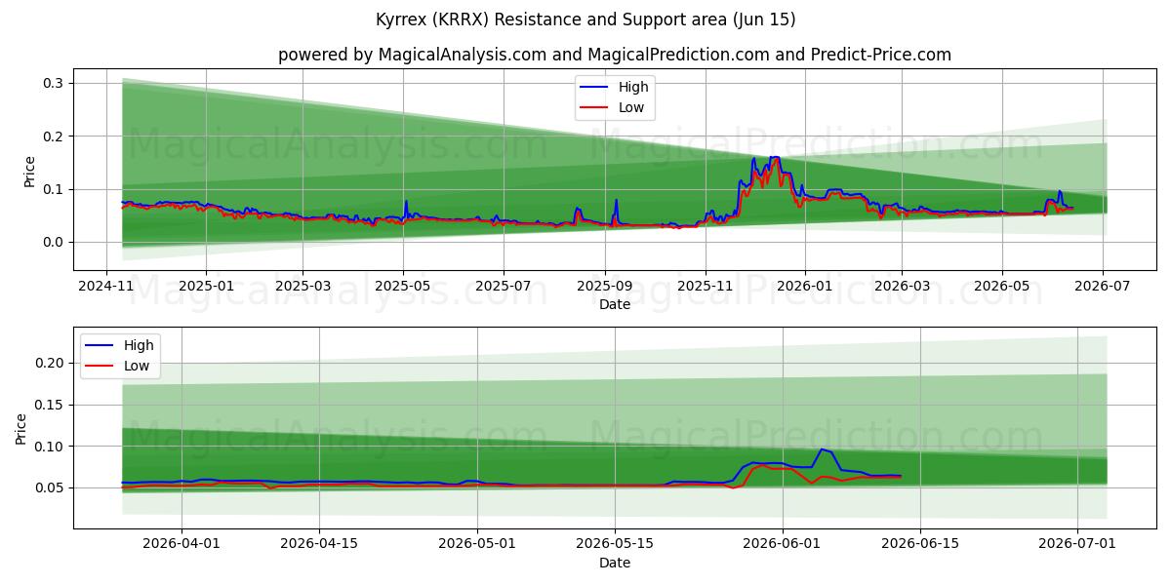
Task: Click the '2025-09' x-axis label
Action: (x=605, y=287)
